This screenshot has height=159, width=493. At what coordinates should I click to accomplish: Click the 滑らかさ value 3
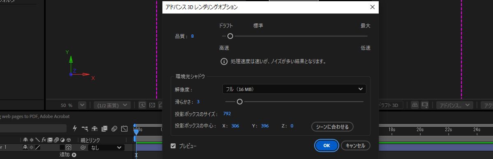click(198, 102)
